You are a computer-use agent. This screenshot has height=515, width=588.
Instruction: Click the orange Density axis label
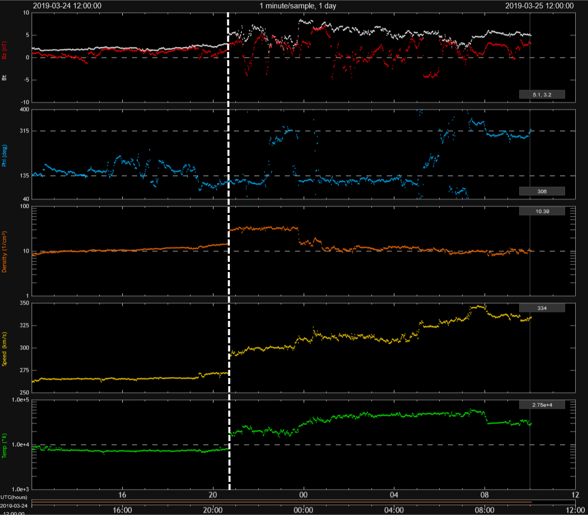point(5,252)
